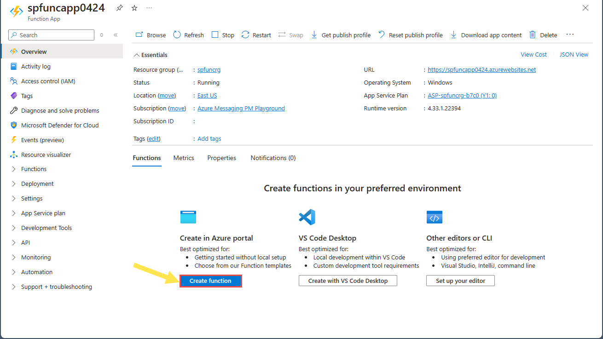Expand the Development Tools section

tap(14, 228)
